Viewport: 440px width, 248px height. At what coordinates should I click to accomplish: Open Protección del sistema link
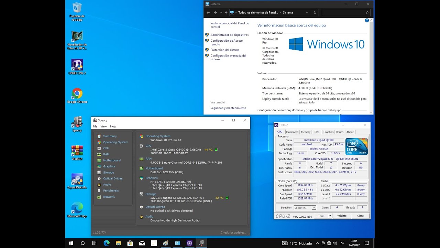point(225,50)
